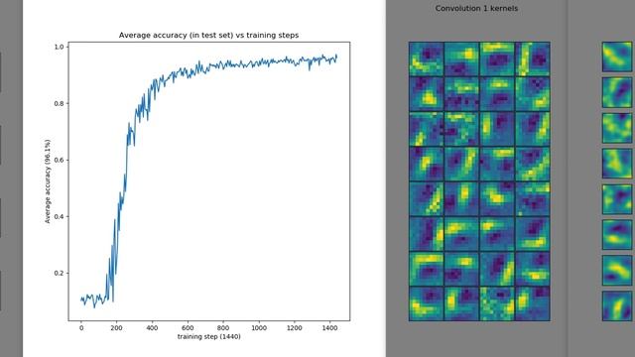Click the y-axis tick label 0.4

59,216
